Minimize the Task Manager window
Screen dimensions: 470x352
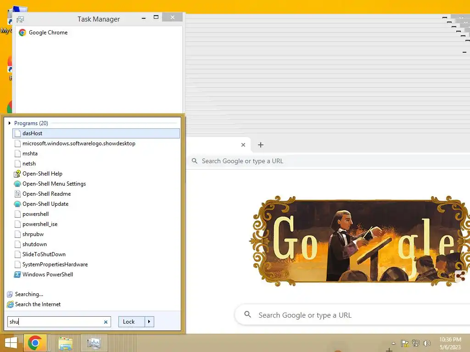click(x=144, y=18)
